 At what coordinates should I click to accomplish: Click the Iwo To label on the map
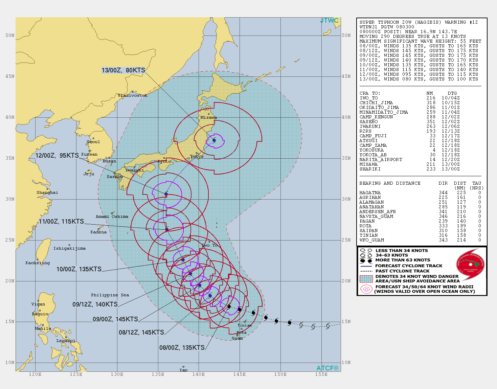pyautogui.click(x=209, y=245)
